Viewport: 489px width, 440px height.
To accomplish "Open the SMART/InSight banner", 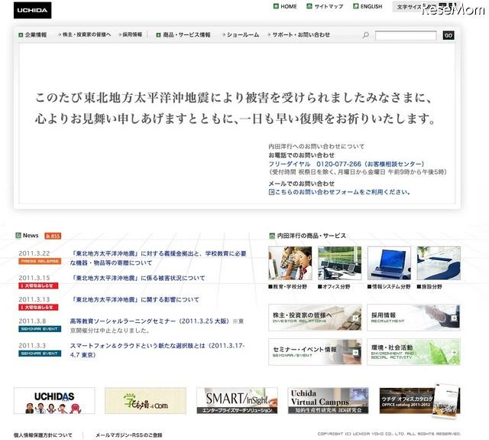I will coord(237,401).
